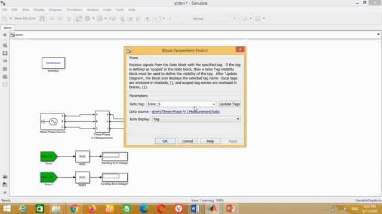Expand the address bar dropdown arrow at right
This screenshot has height=214, width=382.
[x=378, y=34]
